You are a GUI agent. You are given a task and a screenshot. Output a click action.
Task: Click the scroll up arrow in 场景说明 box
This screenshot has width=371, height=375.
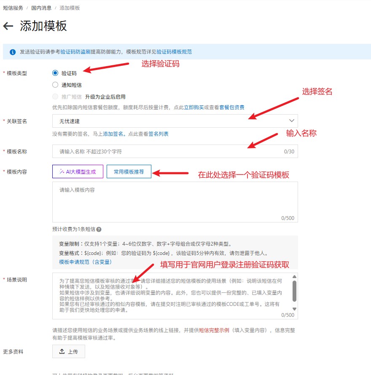294,277
